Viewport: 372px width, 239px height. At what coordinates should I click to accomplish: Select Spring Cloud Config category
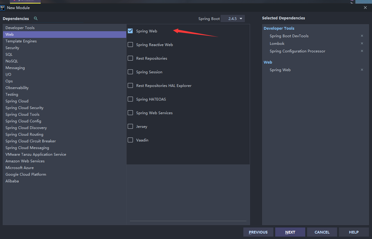coord(65,121)
